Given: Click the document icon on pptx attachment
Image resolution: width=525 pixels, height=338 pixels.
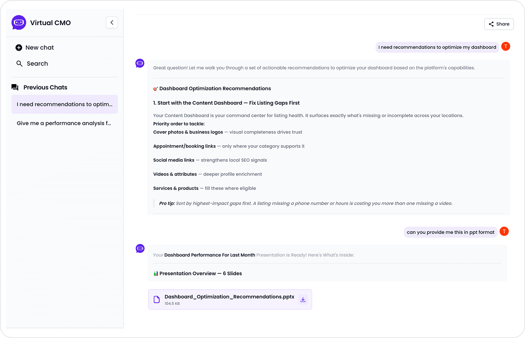Looking at the screenshot, I should click(x=157, y=299).
